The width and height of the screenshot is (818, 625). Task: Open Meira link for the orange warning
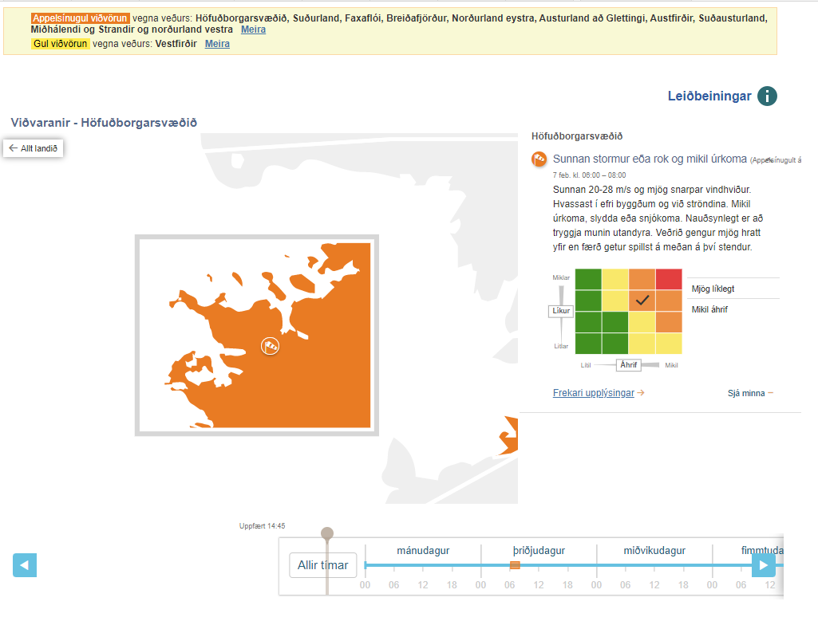pyautogui.click(x=253, y=29)
